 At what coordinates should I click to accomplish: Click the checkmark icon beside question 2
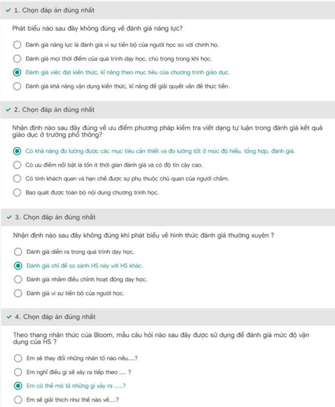click(9, 110)
